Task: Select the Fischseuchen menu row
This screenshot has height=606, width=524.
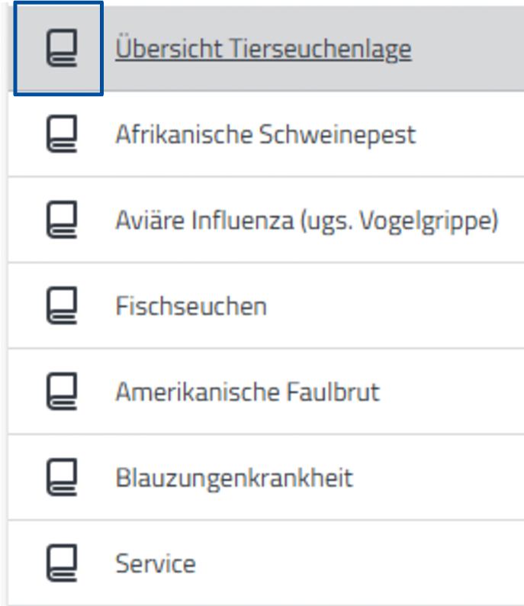Action: click(x=381, y=307)
